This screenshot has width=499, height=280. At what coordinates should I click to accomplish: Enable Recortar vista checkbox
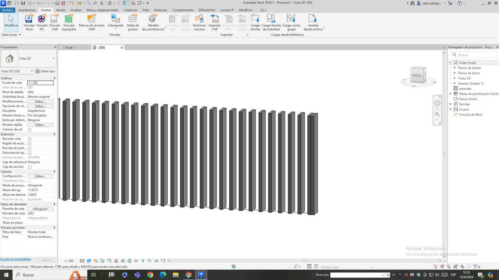(x=29, y=139)
